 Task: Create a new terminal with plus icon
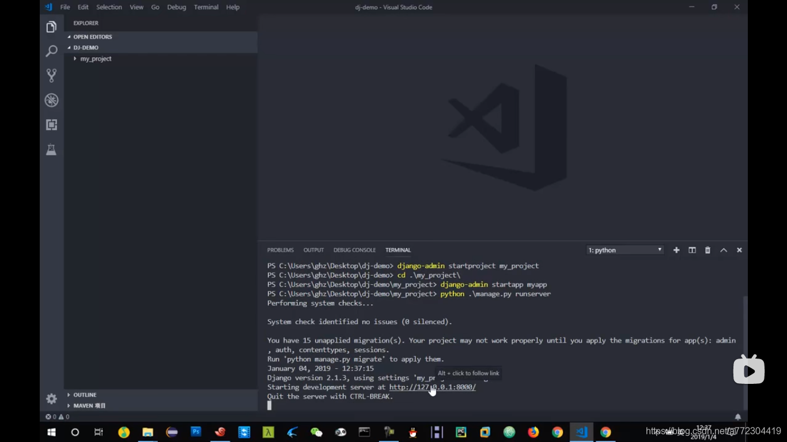(676, 250)
